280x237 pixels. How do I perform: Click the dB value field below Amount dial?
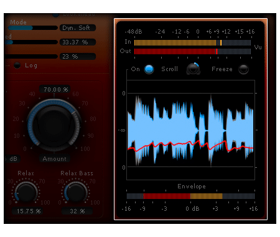(12, 159)
